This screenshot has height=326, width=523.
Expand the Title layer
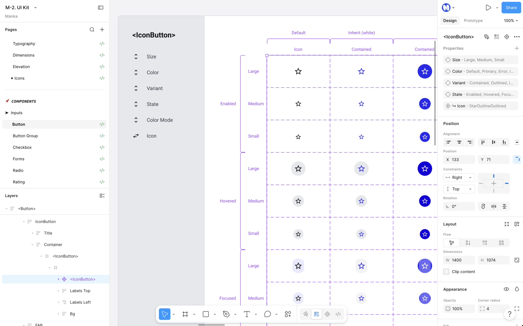(32, 233)
